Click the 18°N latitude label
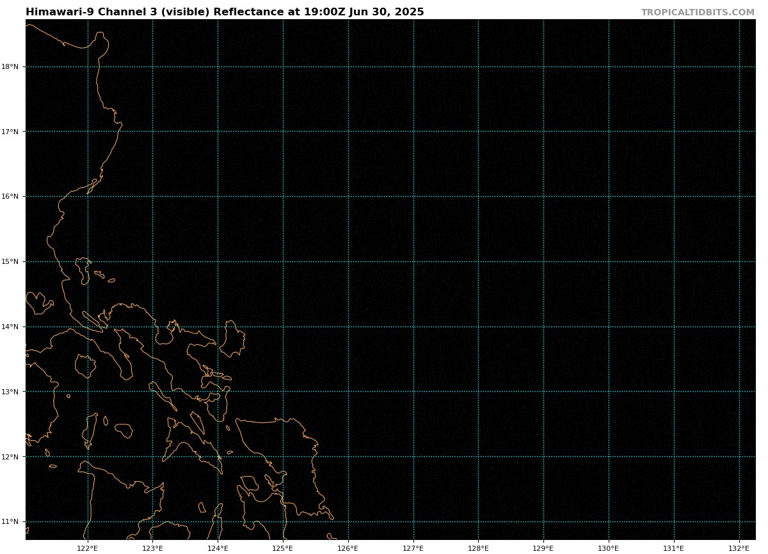The width and height of the screenshot is (768, 554). point(10,66)
